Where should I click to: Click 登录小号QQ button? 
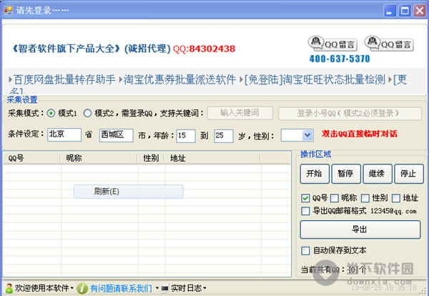[350, 114]
